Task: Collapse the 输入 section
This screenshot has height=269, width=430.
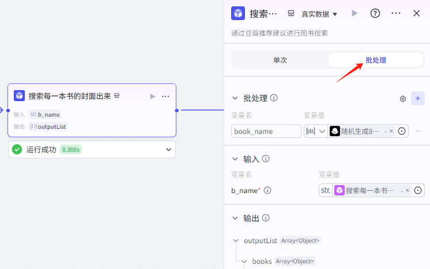Action: tap(235, 159)
